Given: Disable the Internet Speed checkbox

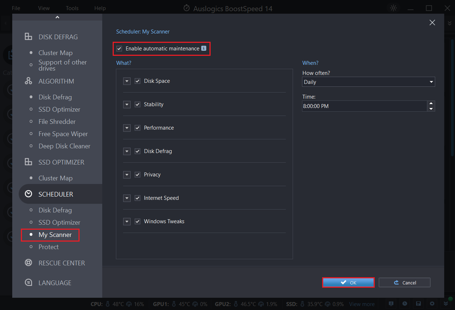Looking at the screenshot, I should [138, 198].
